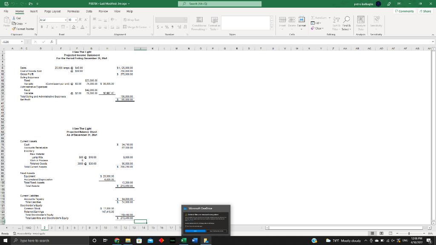Apply italic formatting
The height and width of the screenshot is (245, 436).
[46, 26]
